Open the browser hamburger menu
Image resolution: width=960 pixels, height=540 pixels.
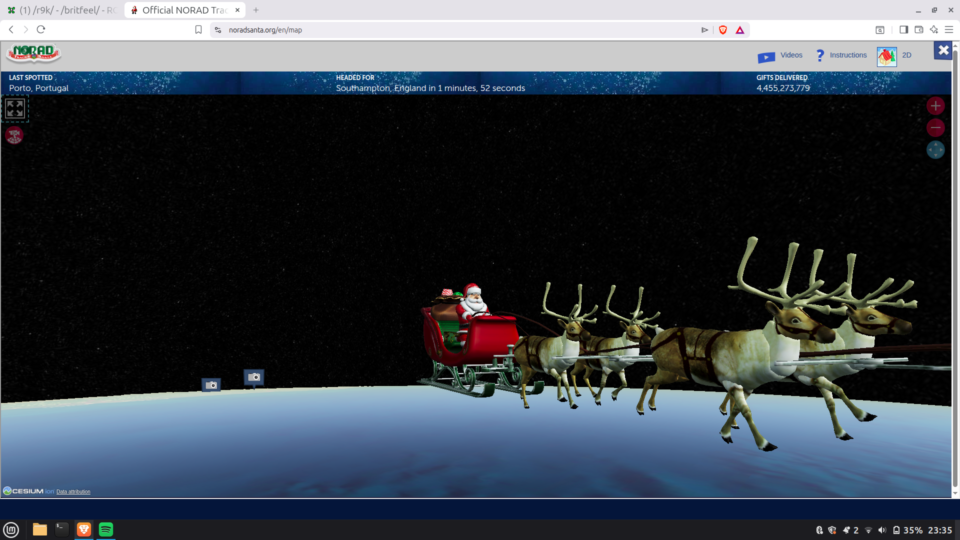(x=949, y=30)
